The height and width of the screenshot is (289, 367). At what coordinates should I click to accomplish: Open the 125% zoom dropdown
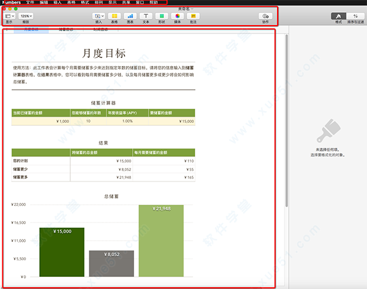[x=26, y=16]
